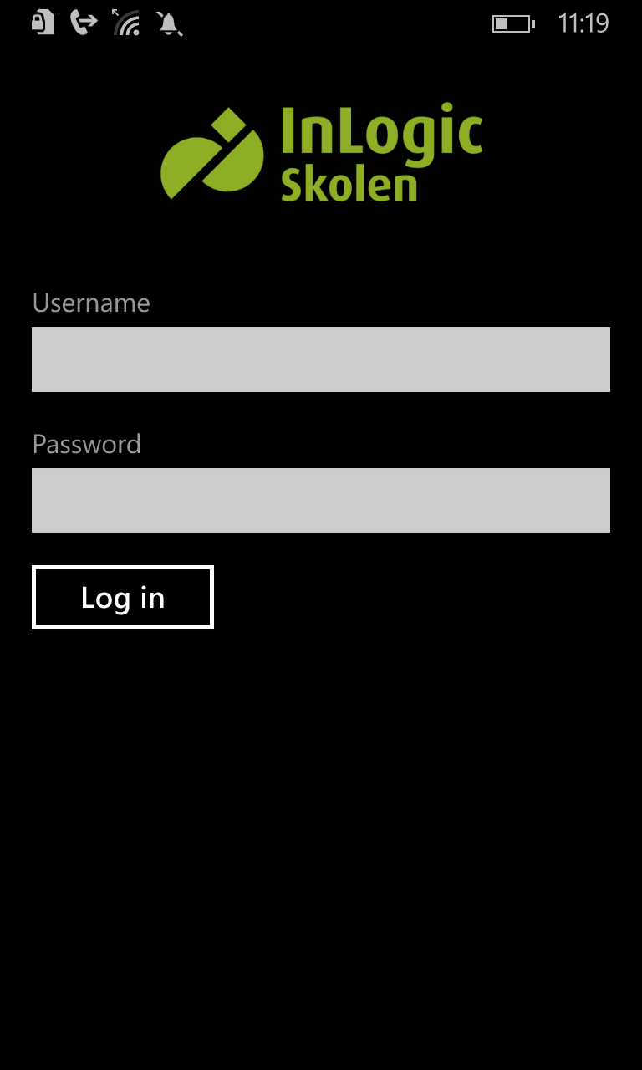
Task: Tap the 11:19 clock in status bar
Action: pyautogui.click(x=583, y=23)
